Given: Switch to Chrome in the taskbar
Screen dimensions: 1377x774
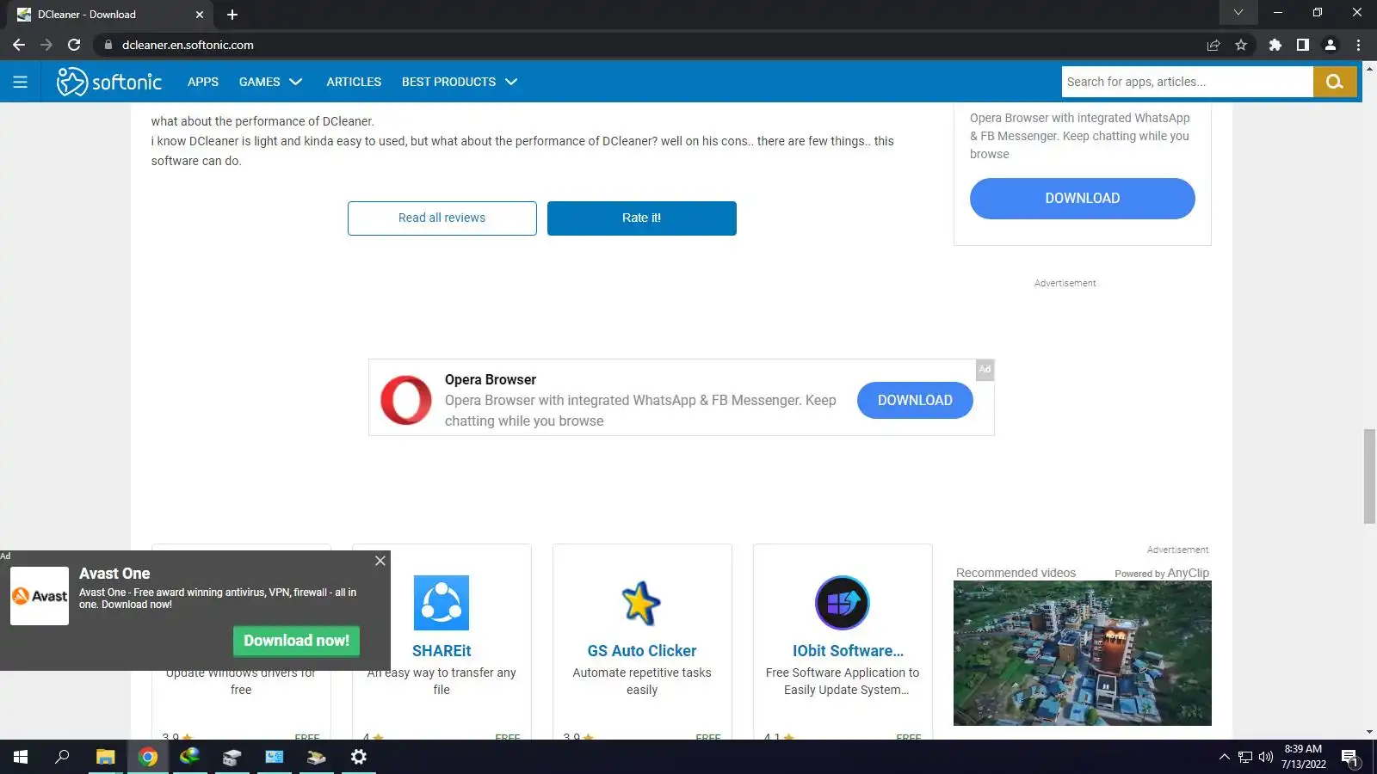Looking at the screenshot, I should (x=148, y=757).
